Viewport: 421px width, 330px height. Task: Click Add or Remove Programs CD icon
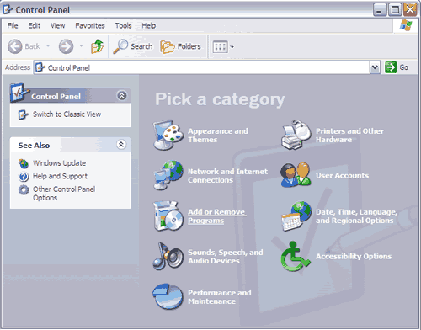[x=168, y=216]
